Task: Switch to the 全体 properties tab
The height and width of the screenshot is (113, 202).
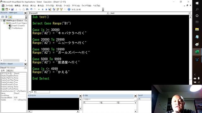Action: 3,71
